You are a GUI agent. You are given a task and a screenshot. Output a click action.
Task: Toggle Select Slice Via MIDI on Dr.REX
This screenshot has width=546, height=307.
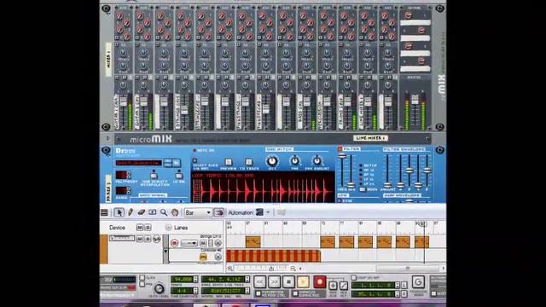point(195,161)
